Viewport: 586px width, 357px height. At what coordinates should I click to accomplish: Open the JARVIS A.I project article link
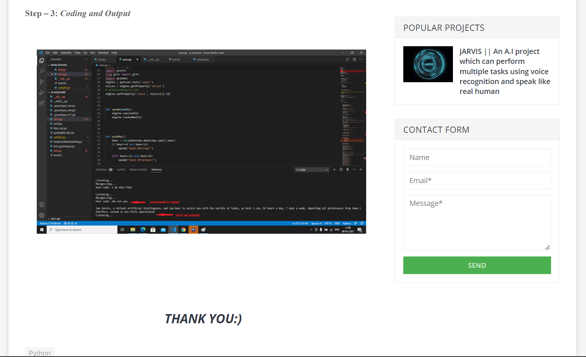point(505,72)
